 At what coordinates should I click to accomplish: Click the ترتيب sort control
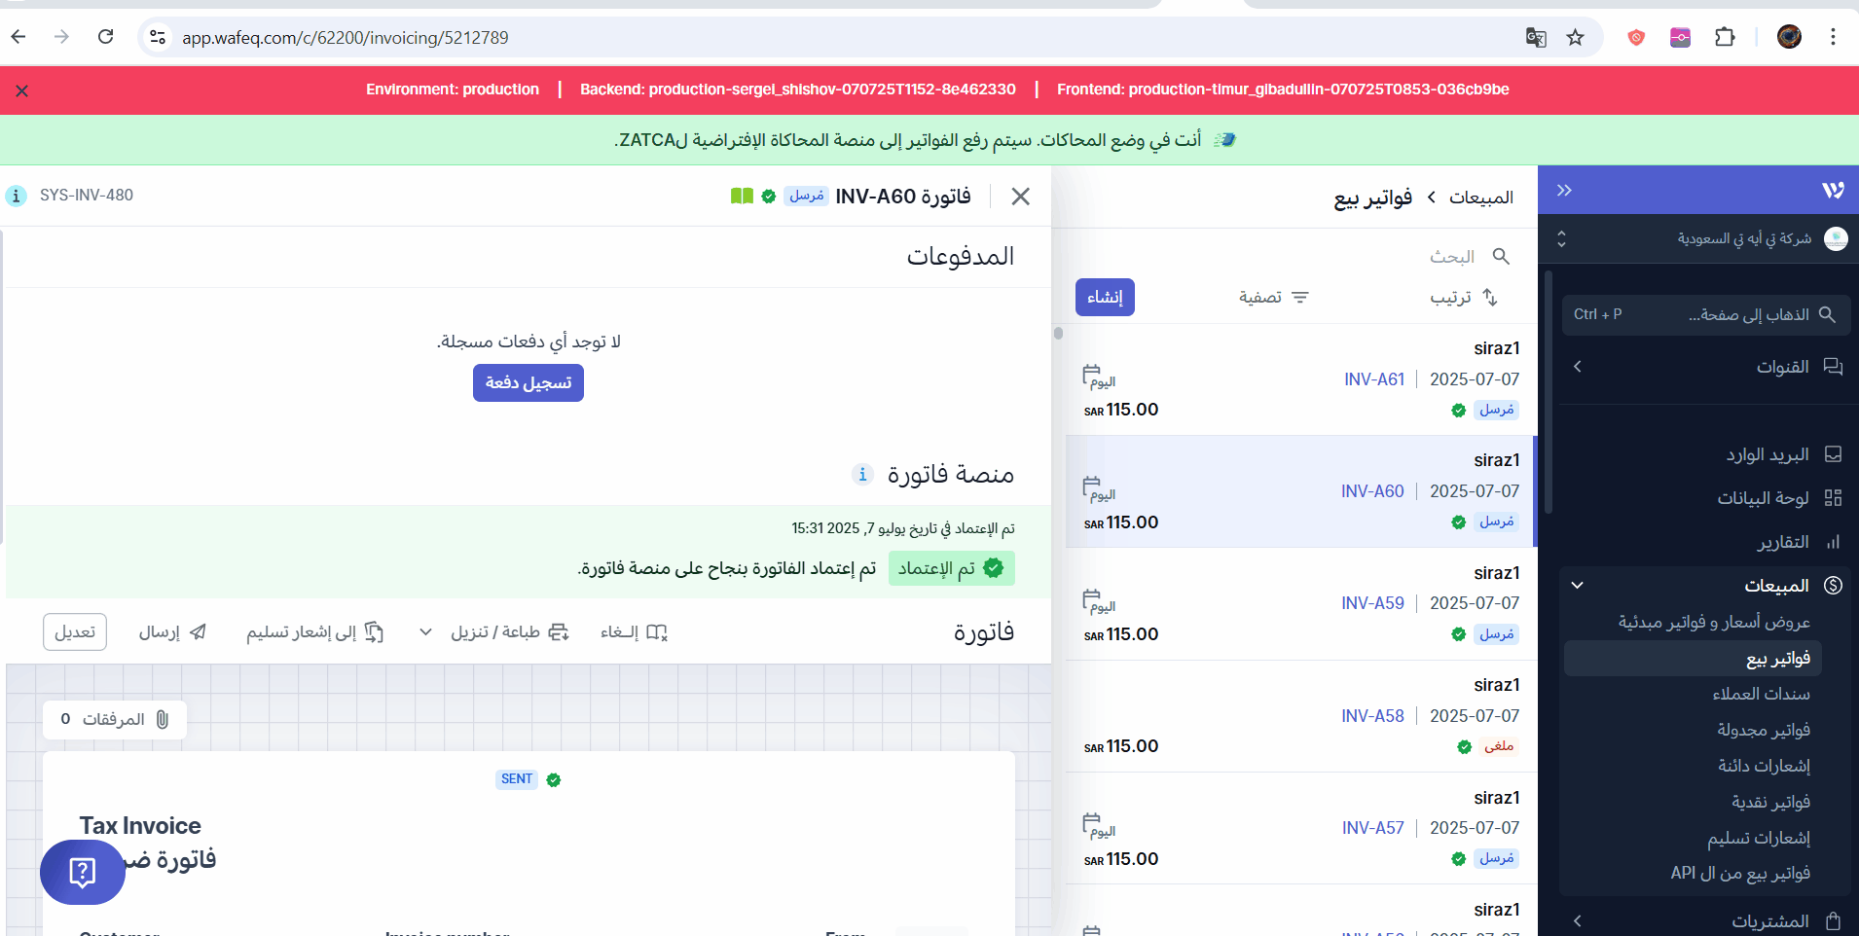click(x=1463, y=298)
